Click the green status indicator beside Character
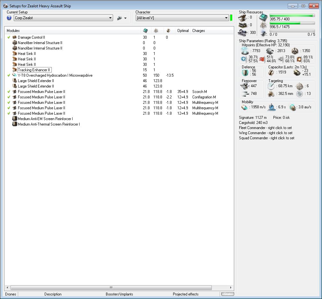The width and height of the screenshot is (322, 299). point(231,18)
